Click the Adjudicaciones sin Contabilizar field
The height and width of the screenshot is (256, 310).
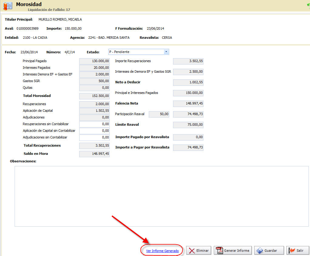(x=94, y=138)
